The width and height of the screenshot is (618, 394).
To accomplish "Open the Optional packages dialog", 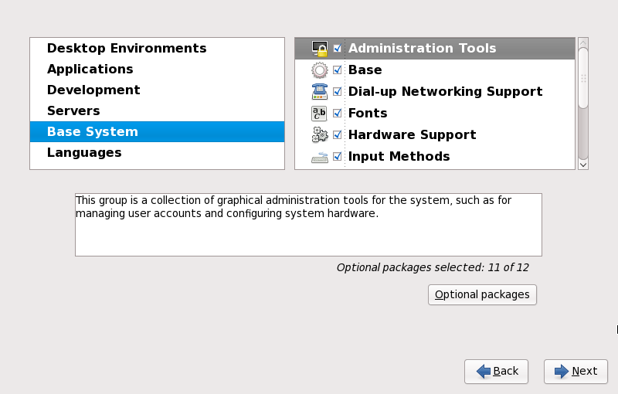I will (482, 294).
